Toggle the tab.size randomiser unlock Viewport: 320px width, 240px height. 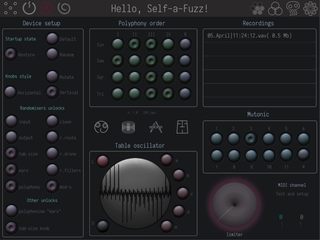[11, 153]
